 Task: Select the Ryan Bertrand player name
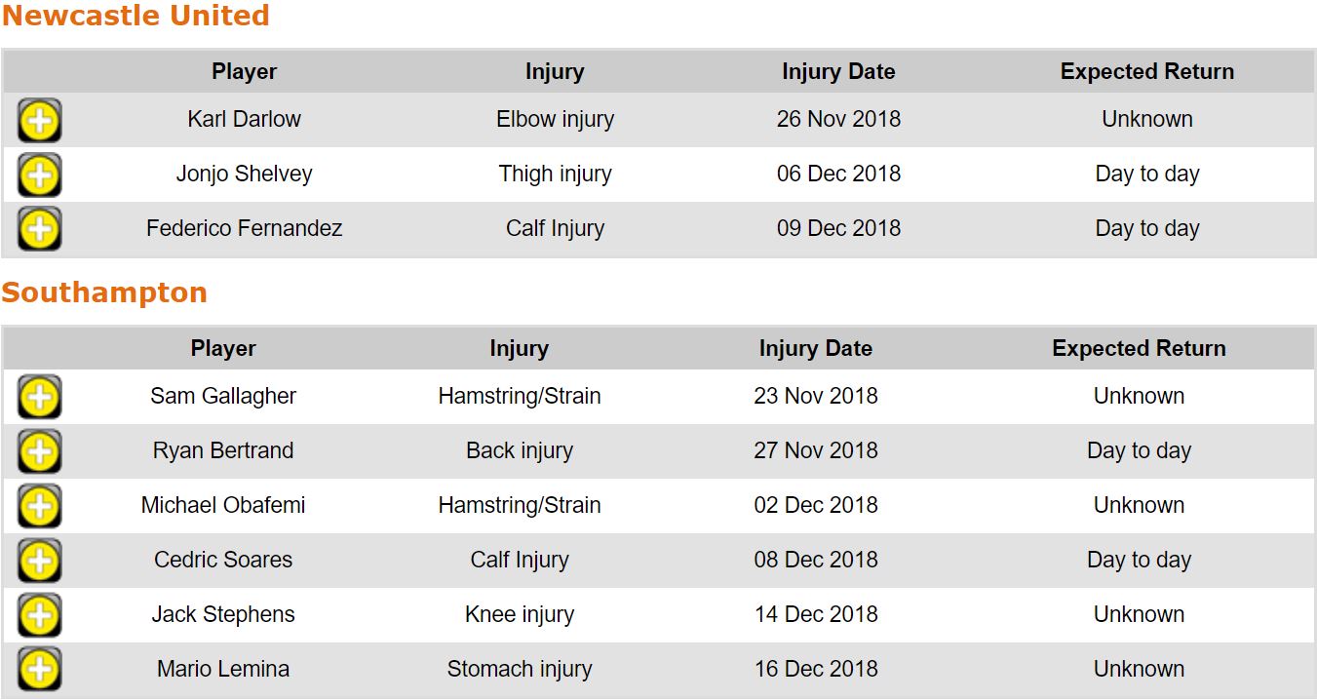[223, 451]
